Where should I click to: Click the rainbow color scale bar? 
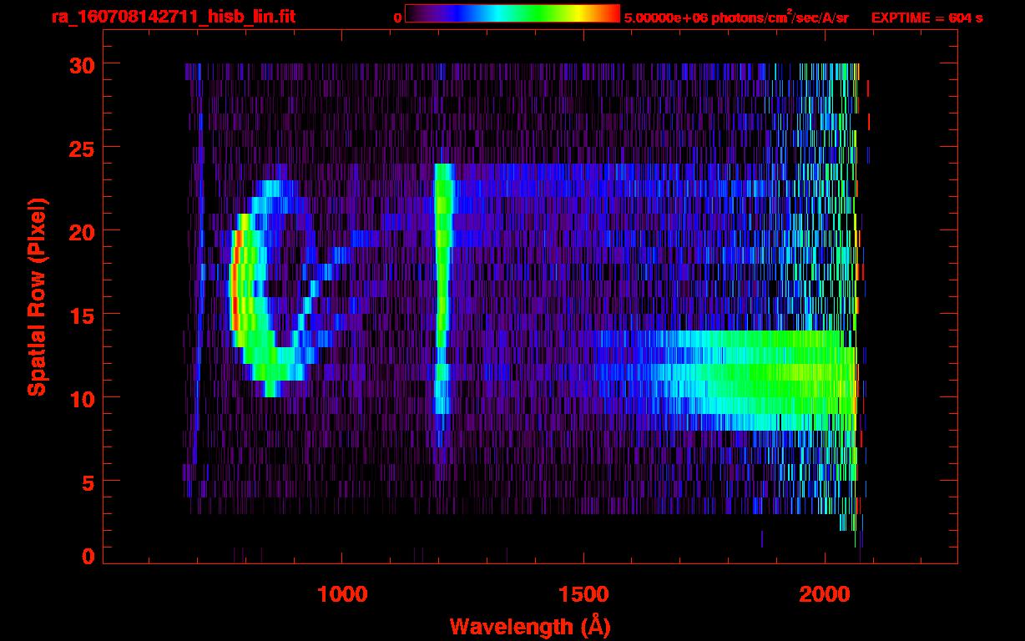[x=512, y=13]
